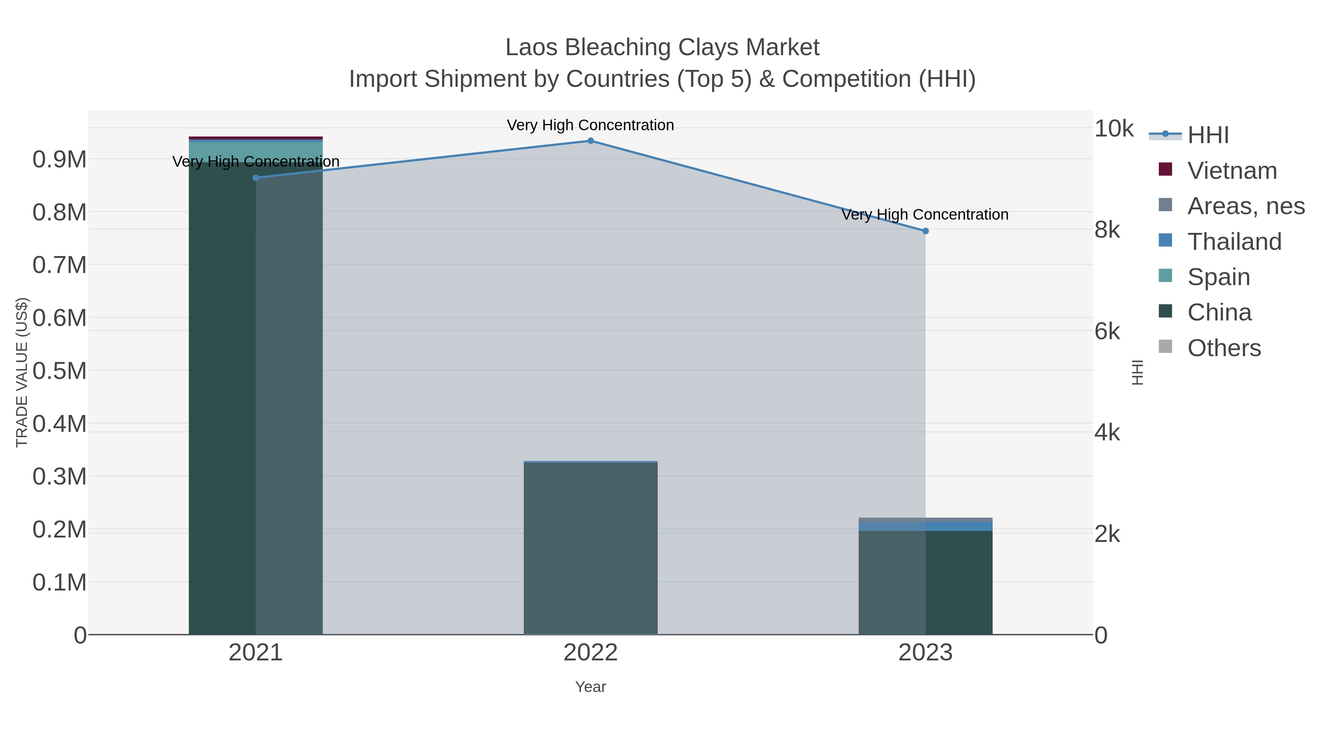The height and width of the screenshot is (745, 1325).
Task: Click the 2022 x-axis label
Action: click(590, 653)
